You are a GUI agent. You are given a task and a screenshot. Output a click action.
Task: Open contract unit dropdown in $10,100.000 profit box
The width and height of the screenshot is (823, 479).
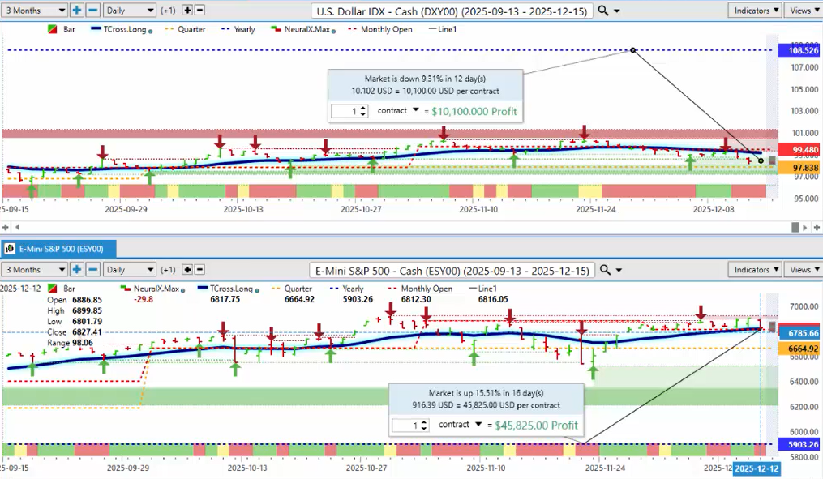(x=416, y=110)
